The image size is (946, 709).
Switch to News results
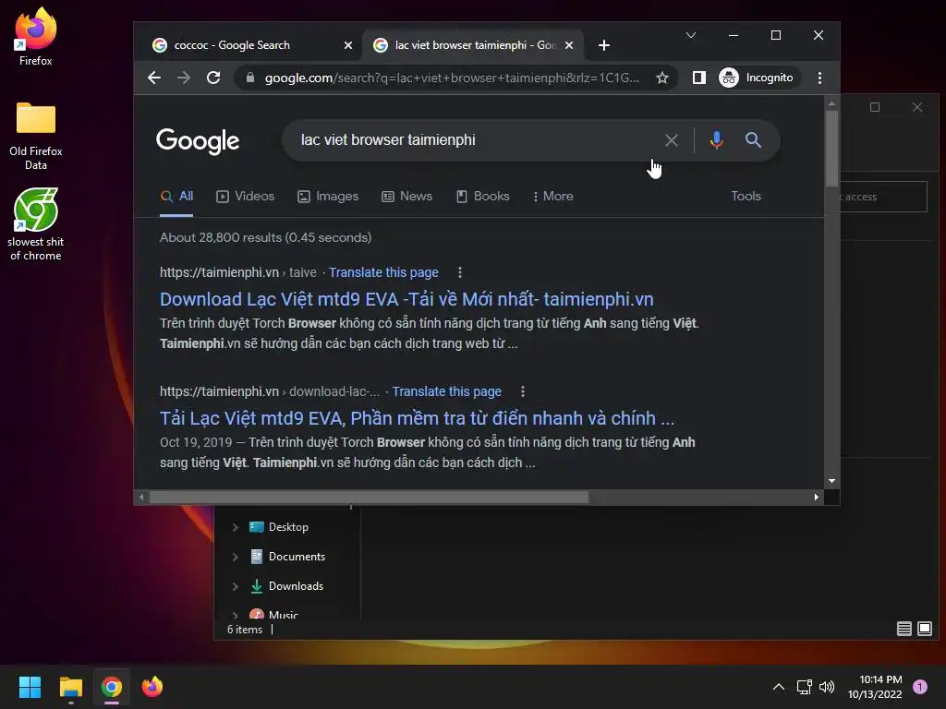point(406,197)
